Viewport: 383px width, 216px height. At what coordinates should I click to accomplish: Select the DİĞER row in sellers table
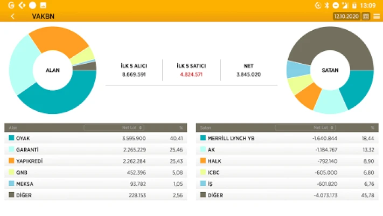click(288, 195)
